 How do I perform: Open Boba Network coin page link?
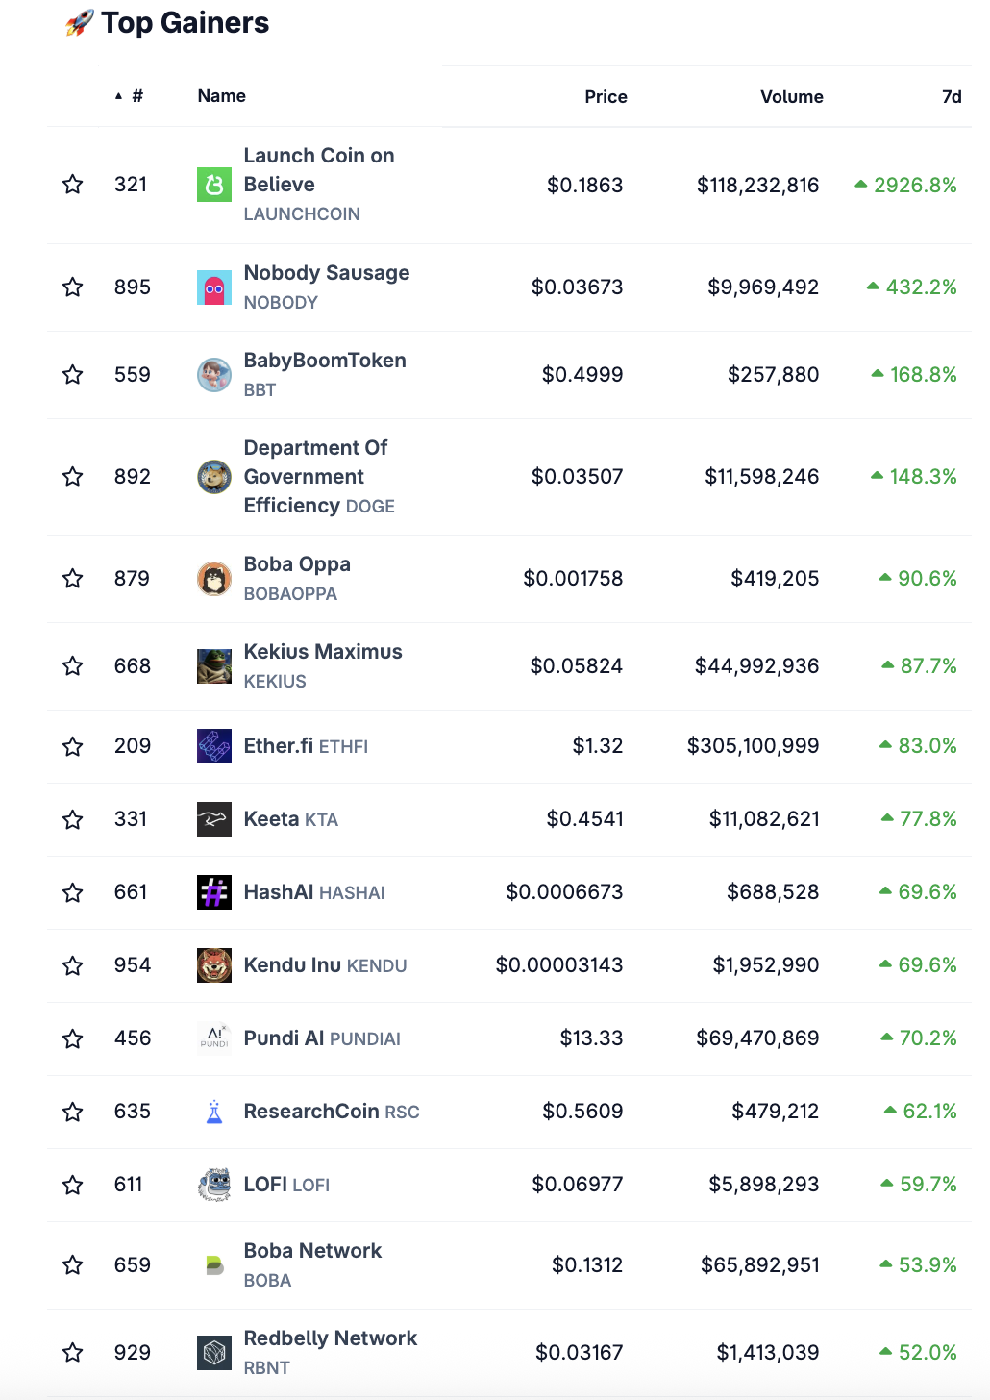tap(312, 1251)
